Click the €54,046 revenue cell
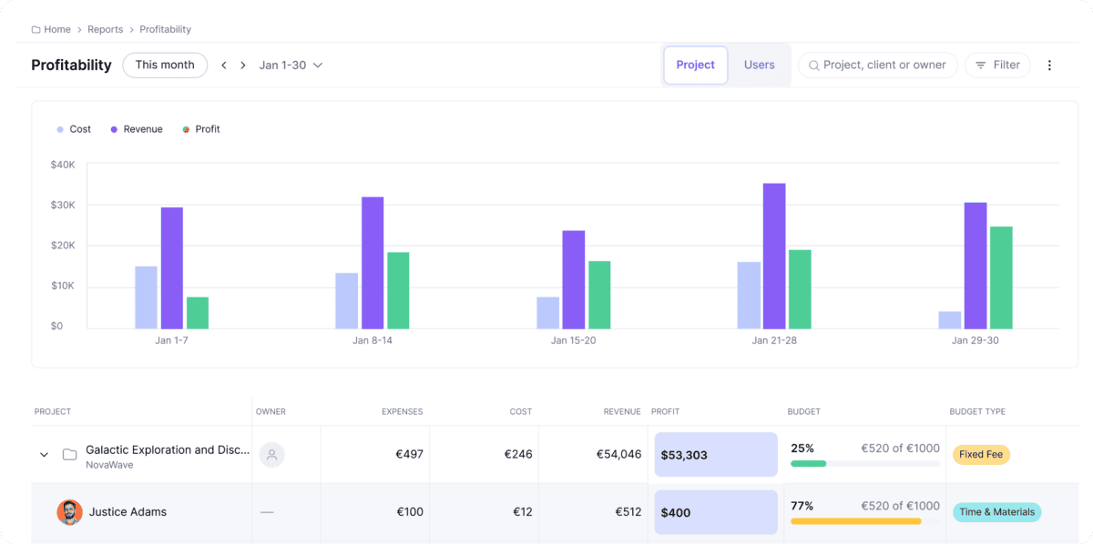The image size is (1093, 544). coord(618,454)
